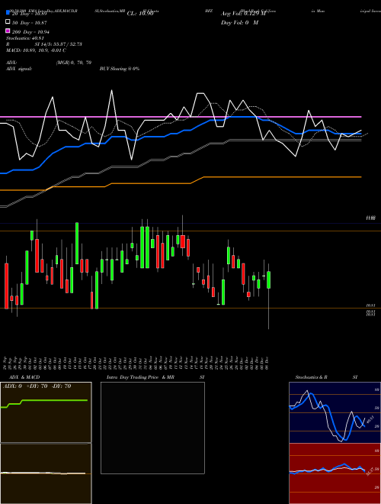Screen dimensions: 381x504
Task: Click the 'CL: 10.90' closing price label
Action: [x=140, y=14]
